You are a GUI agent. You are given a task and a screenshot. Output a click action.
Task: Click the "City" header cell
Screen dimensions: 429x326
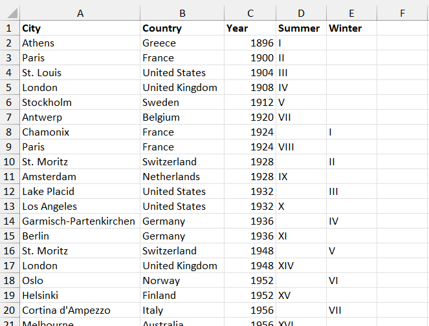click(x=80, y=28)
